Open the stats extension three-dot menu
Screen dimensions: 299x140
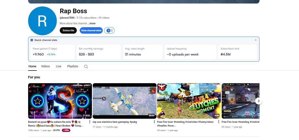(x=112, y=31)
